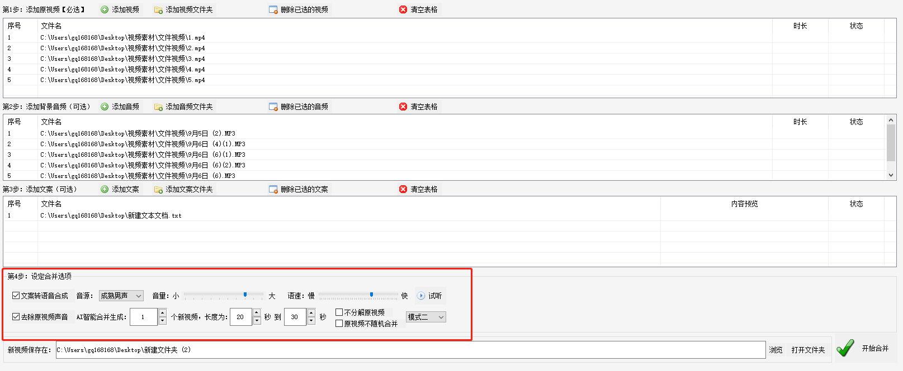Viewport: 903px width, 371px height.
Task: Click 打开文件夹 button
Action: [x=808, y=350]
